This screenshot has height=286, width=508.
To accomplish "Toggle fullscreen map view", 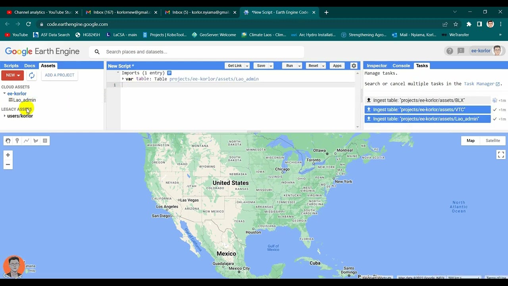I will (501, 155).
